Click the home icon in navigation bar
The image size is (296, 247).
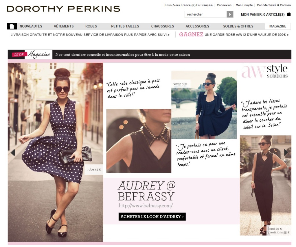[x=12, y=26]
